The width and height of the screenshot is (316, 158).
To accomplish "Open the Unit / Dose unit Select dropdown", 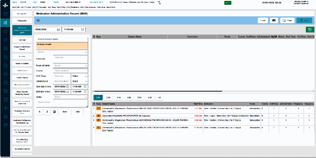I will point(80,76).
